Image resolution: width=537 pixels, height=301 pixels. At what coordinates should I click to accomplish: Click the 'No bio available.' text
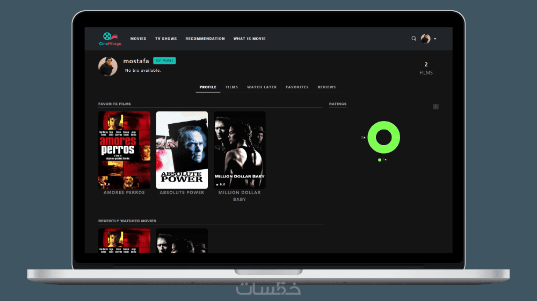tap(143, 70)
